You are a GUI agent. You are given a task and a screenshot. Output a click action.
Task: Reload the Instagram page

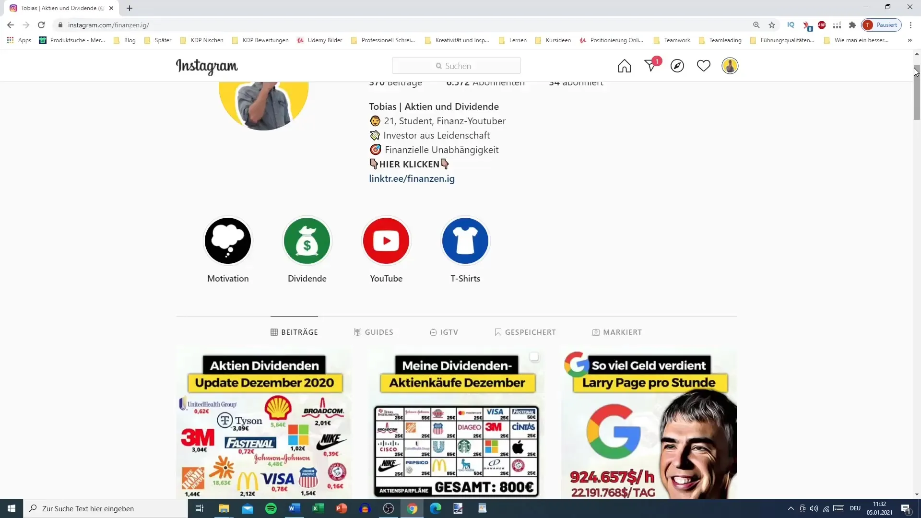(41, 25)
